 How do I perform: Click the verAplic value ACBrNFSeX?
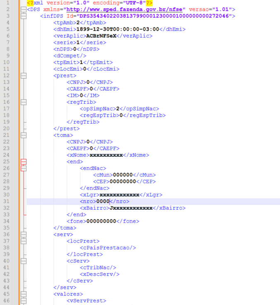point(101,36)
